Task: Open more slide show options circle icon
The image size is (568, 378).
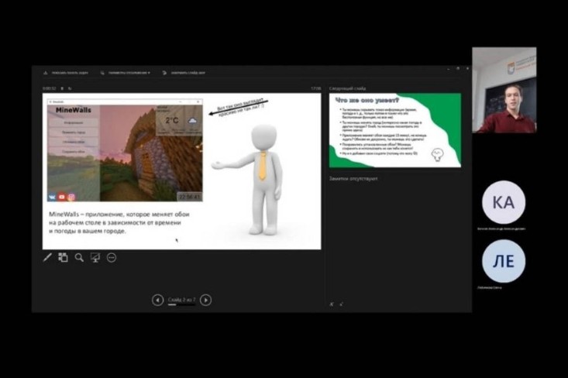Action: [112, 257]
